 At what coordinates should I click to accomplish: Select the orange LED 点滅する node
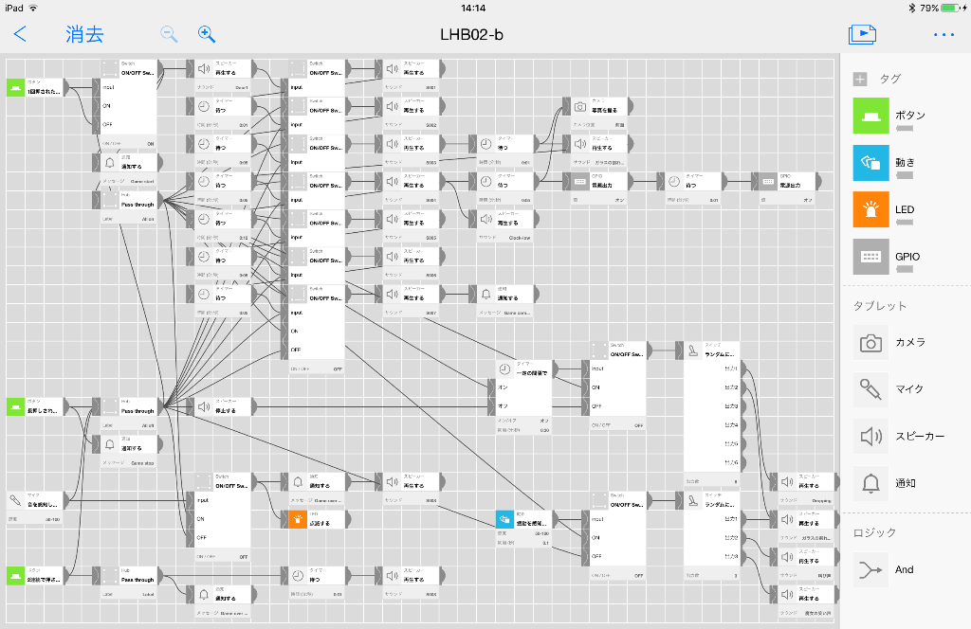click(316, 519)
